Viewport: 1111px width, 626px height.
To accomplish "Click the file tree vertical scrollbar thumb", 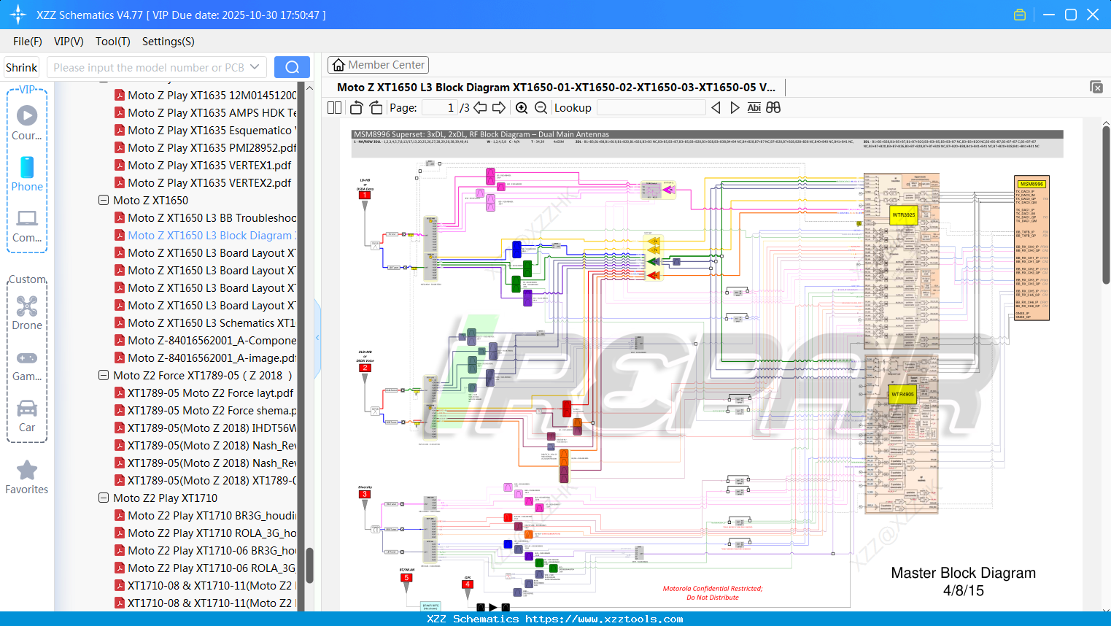I will tap(309, 565).
